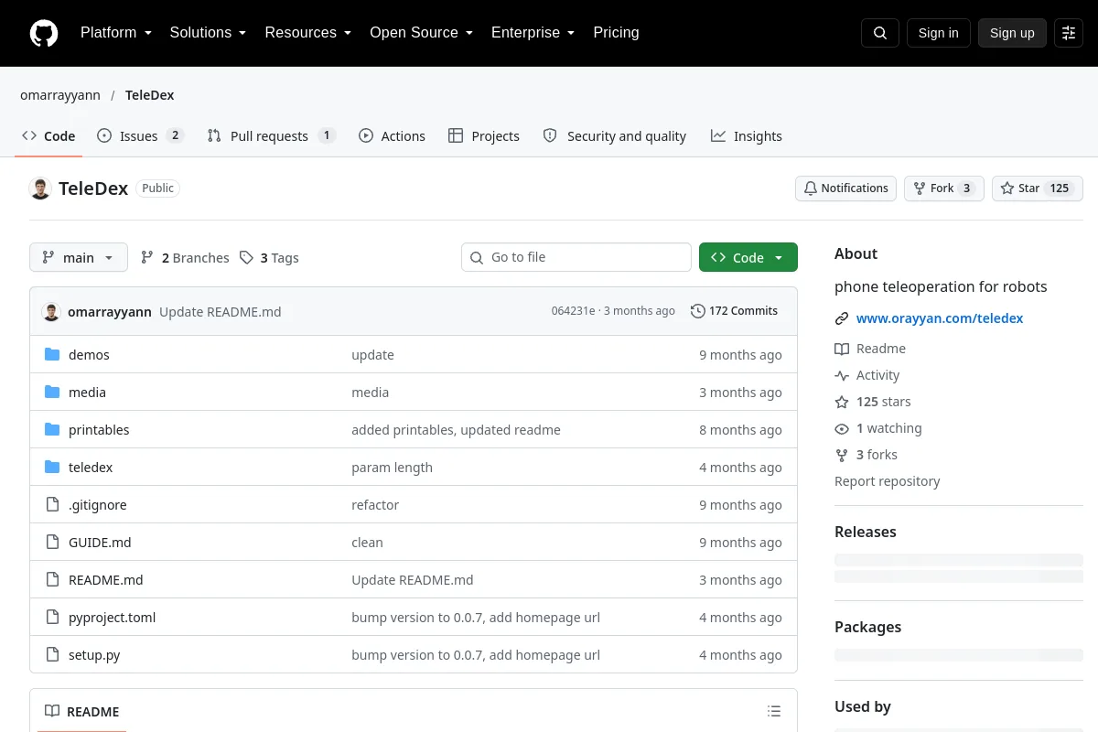Click the book icon beside README heading
The image size is (1098, 732).
tap(52, 711)
